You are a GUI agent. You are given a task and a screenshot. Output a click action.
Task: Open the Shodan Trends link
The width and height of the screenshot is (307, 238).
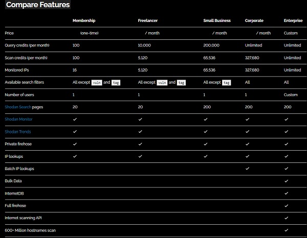(18, 132)
